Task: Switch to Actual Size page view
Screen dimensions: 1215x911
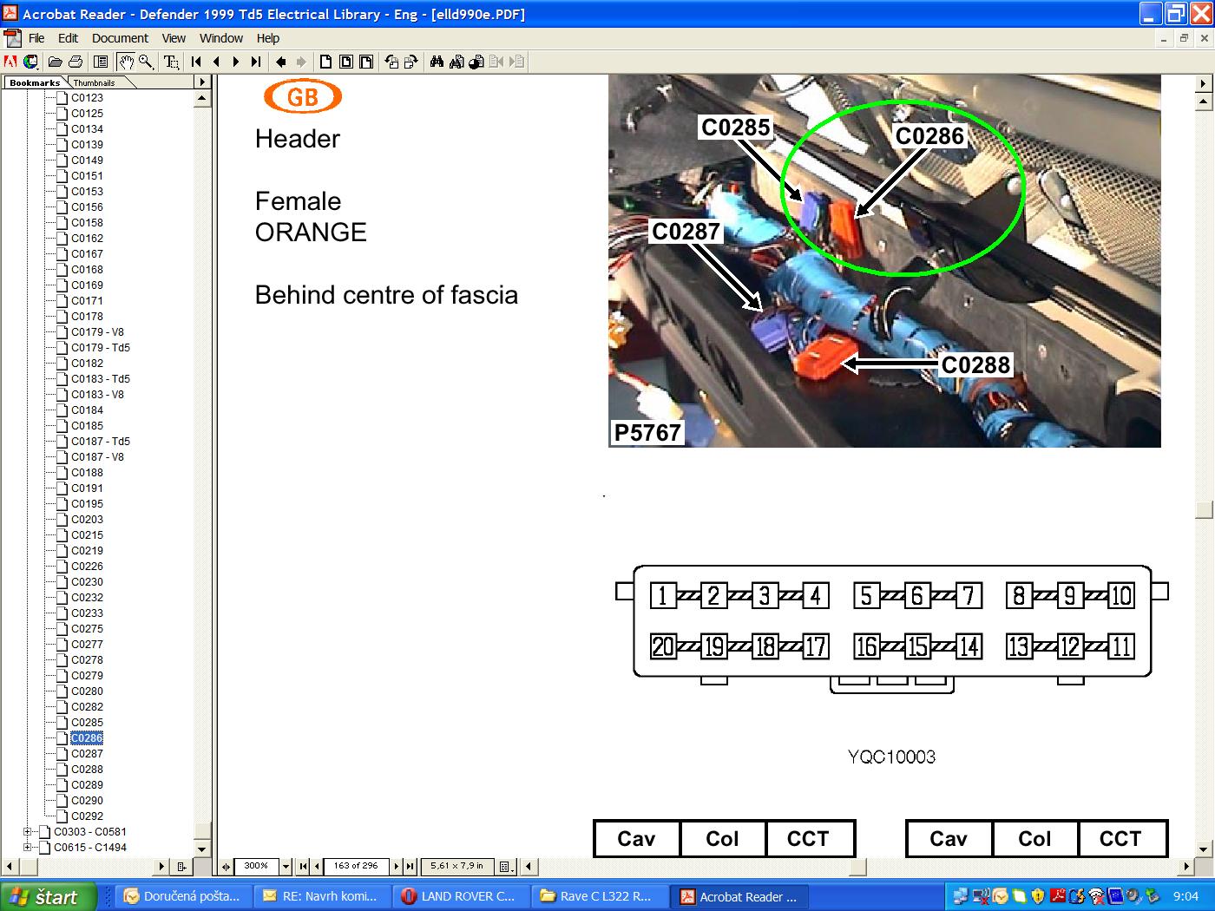Action: point(326,62)
